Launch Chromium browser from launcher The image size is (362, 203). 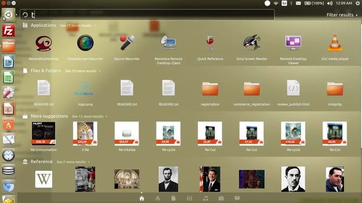(x=8, y=186)
